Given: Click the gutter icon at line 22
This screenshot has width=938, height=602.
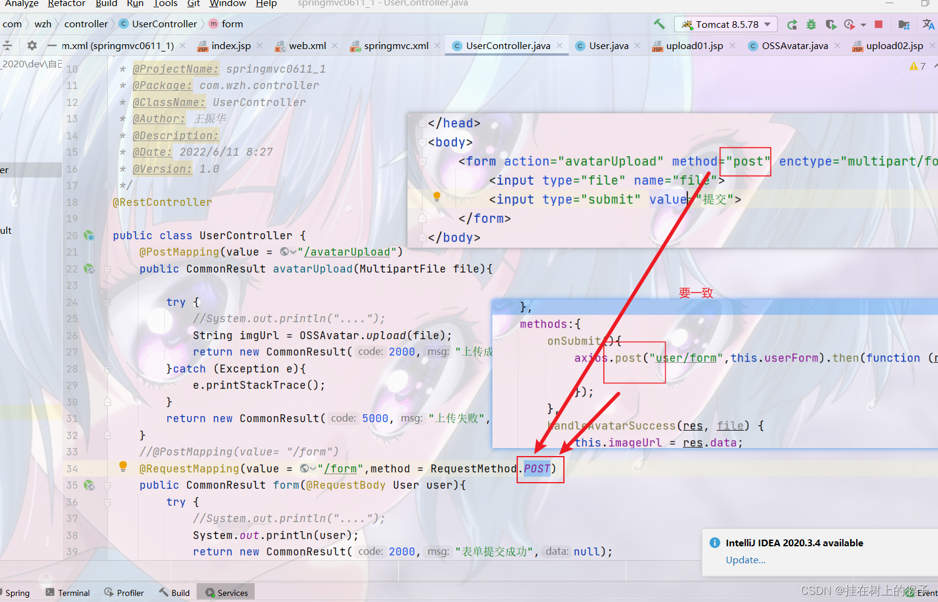Looking at the screenshot, I should [89, 269].
